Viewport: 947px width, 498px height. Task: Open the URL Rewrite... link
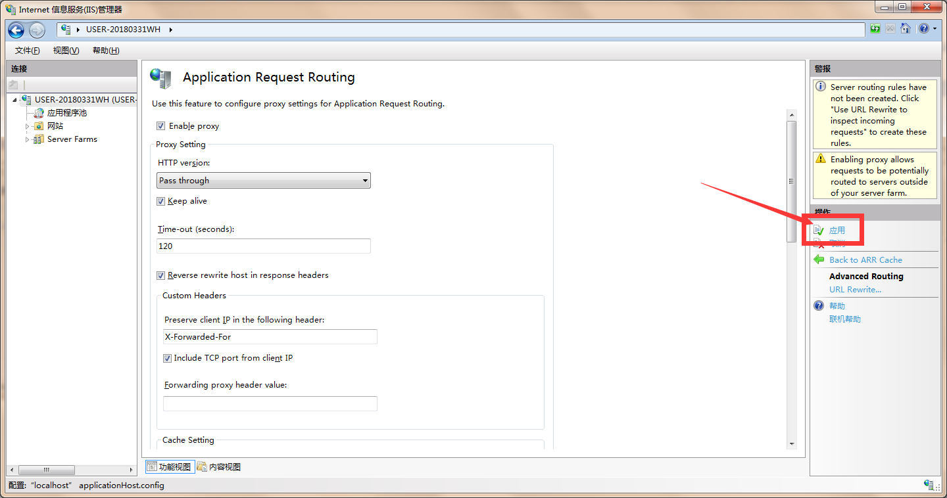click(x=855, y=290)
